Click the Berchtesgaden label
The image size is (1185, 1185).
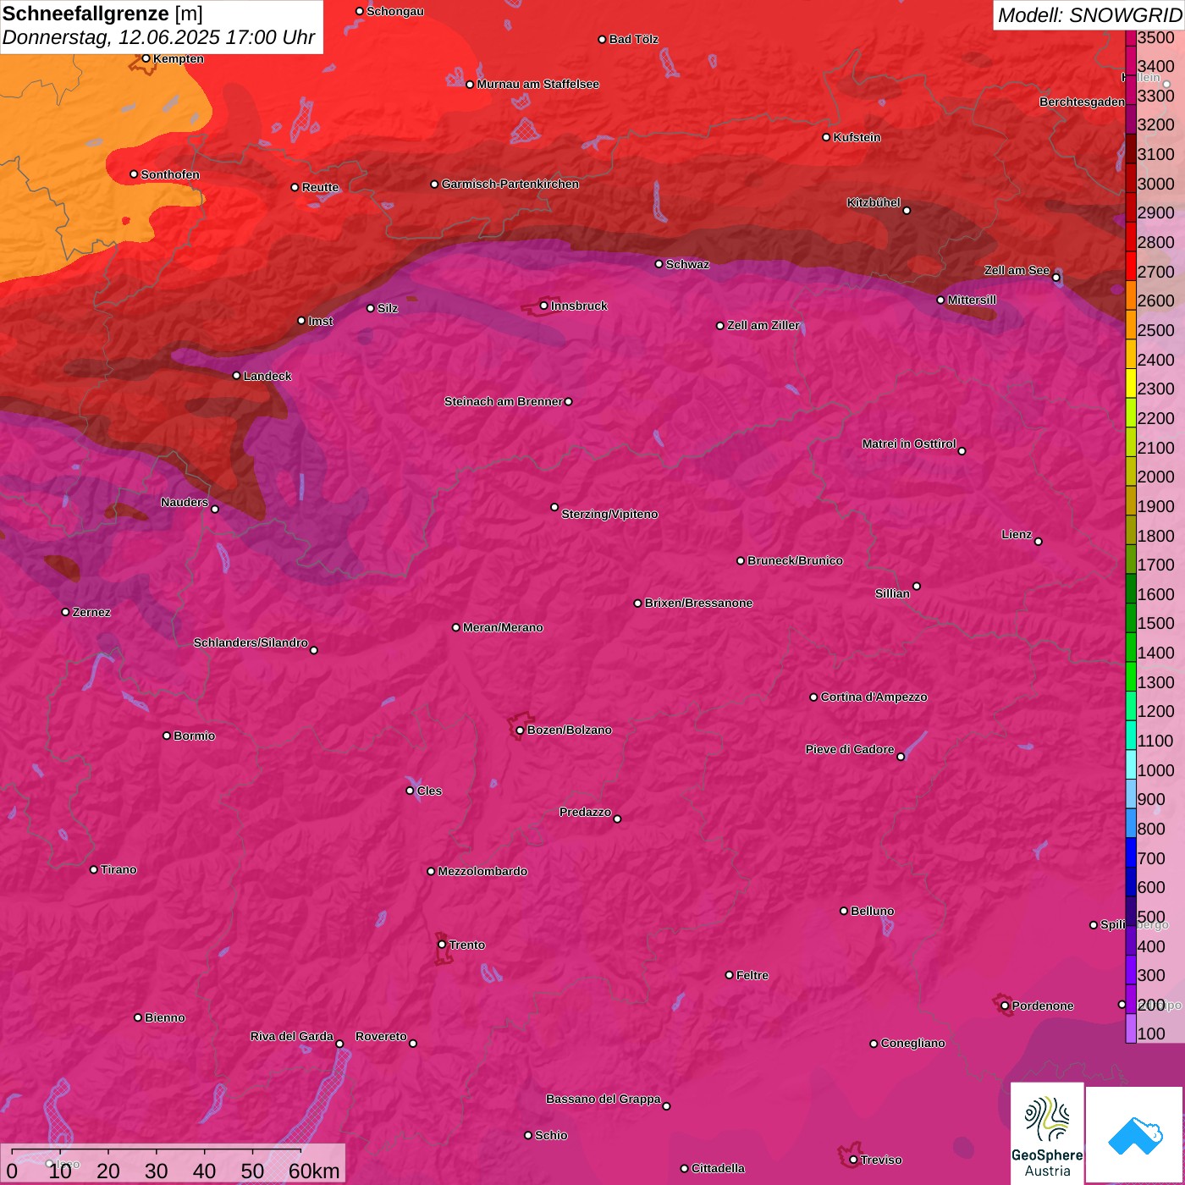point(1082,102)
